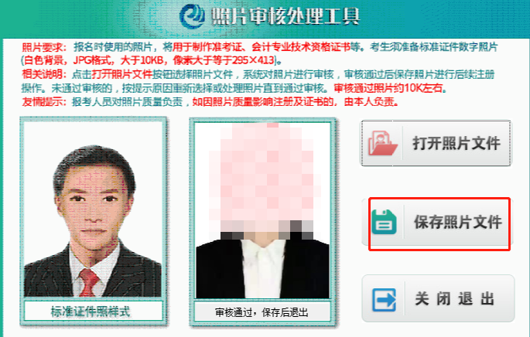This screenshot has width=530, height=337.
Task: Click the blue arrow exit icon
Action: point(384,300)
